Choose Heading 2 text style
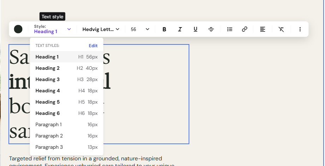Image resolution: width=325 pixels, height=166 pixels. tap(66, 68)
